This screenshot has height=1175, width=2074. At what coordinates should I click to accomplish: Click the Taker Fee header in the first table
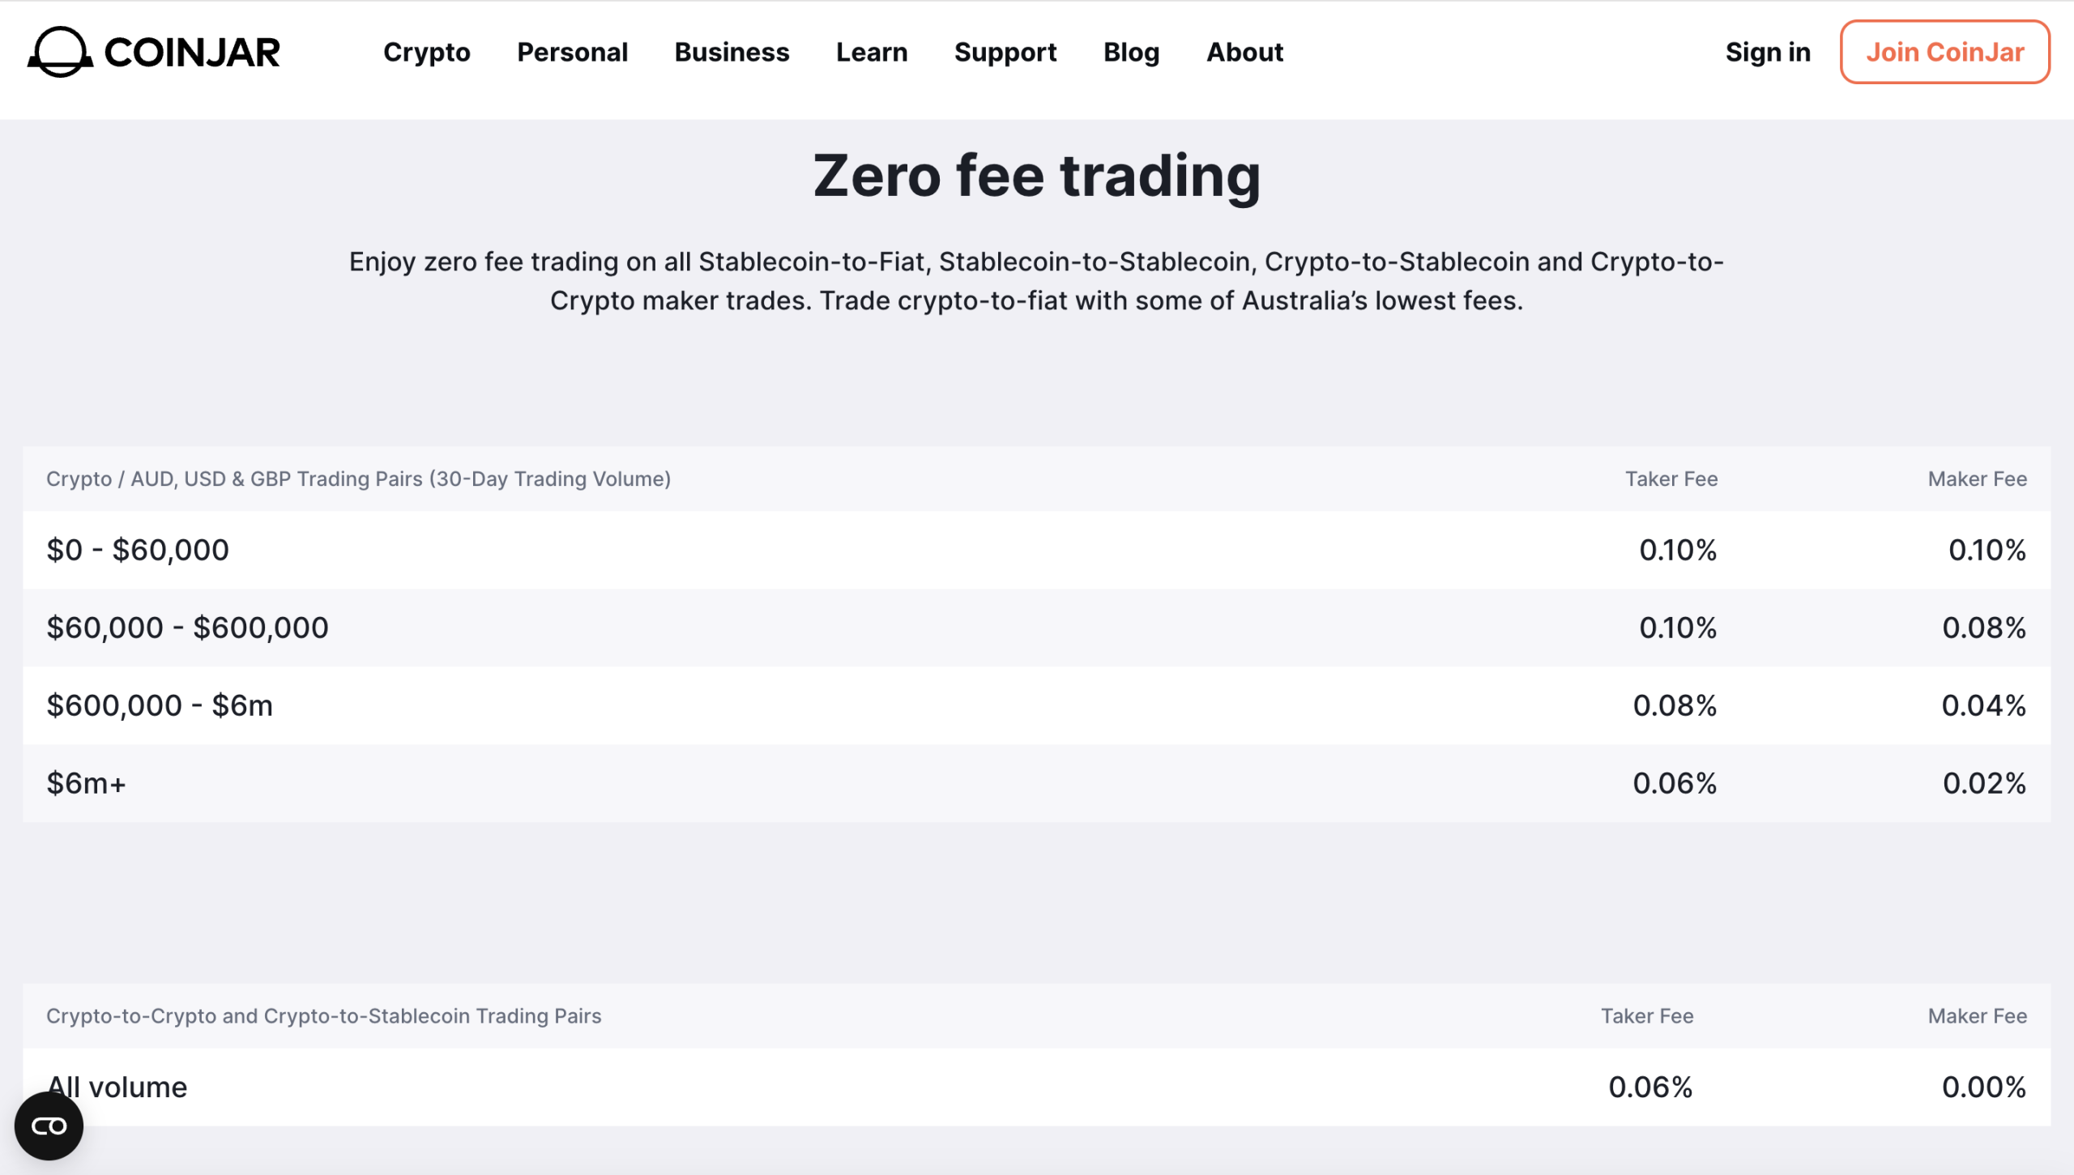[1671, 479]
